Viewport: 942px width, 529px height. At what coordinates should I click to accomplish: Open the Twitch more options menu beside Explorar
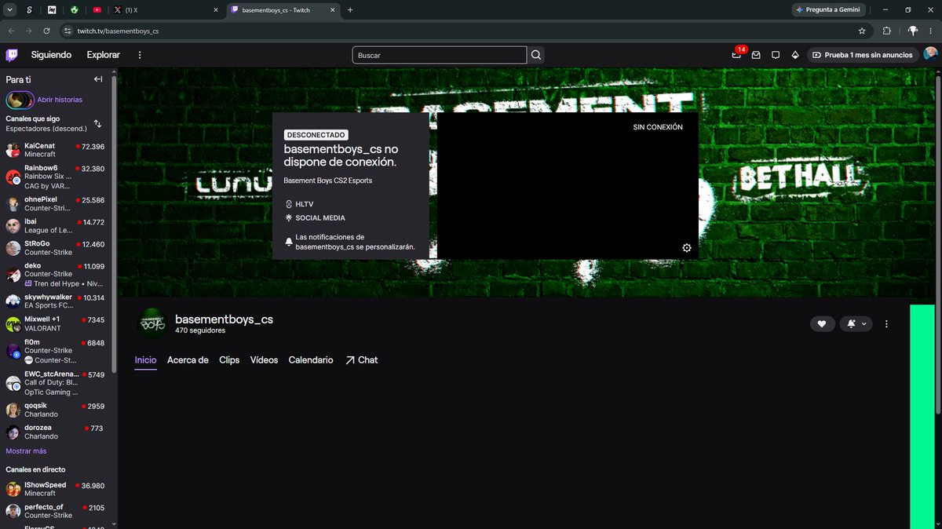[140, 55]
